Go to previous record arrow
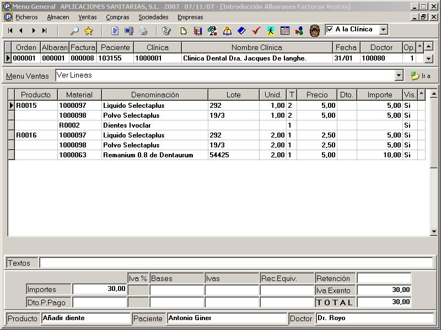This screenshot has height=330, width=441. (x=21, y=30)
